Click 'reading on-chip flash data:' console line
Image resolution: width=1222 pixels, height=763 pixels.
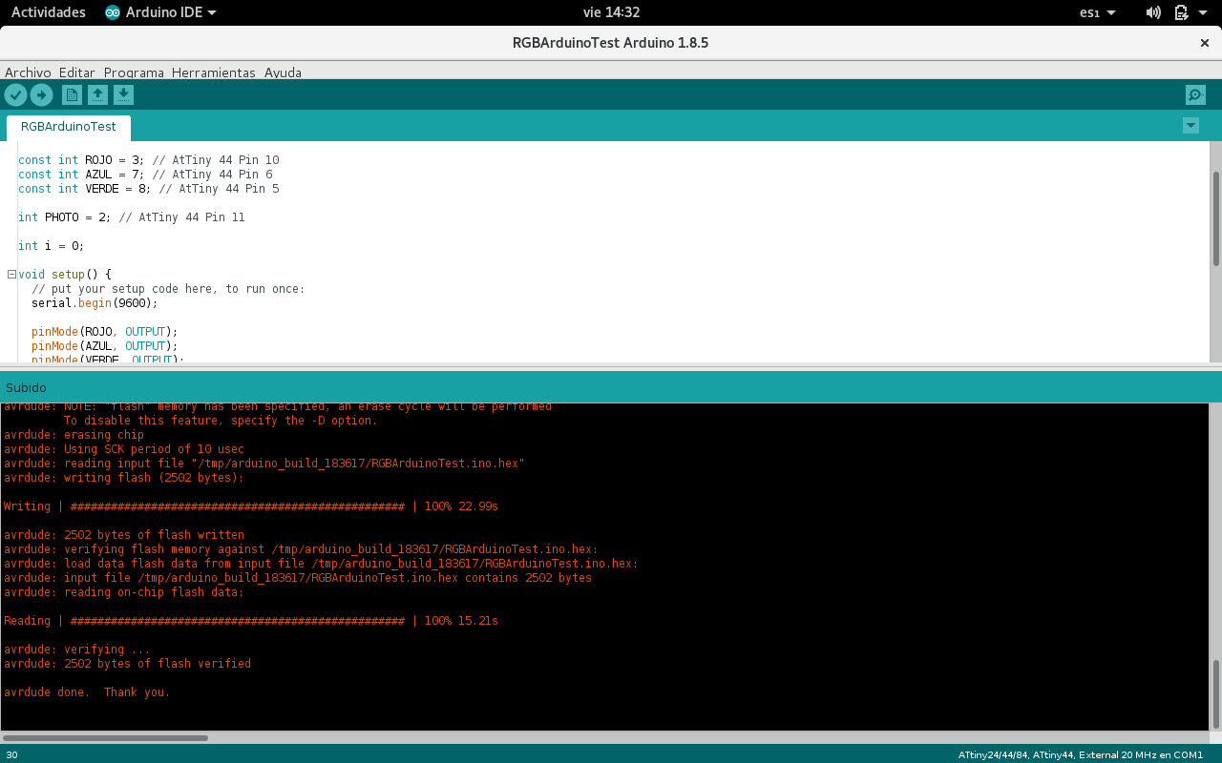123,592
